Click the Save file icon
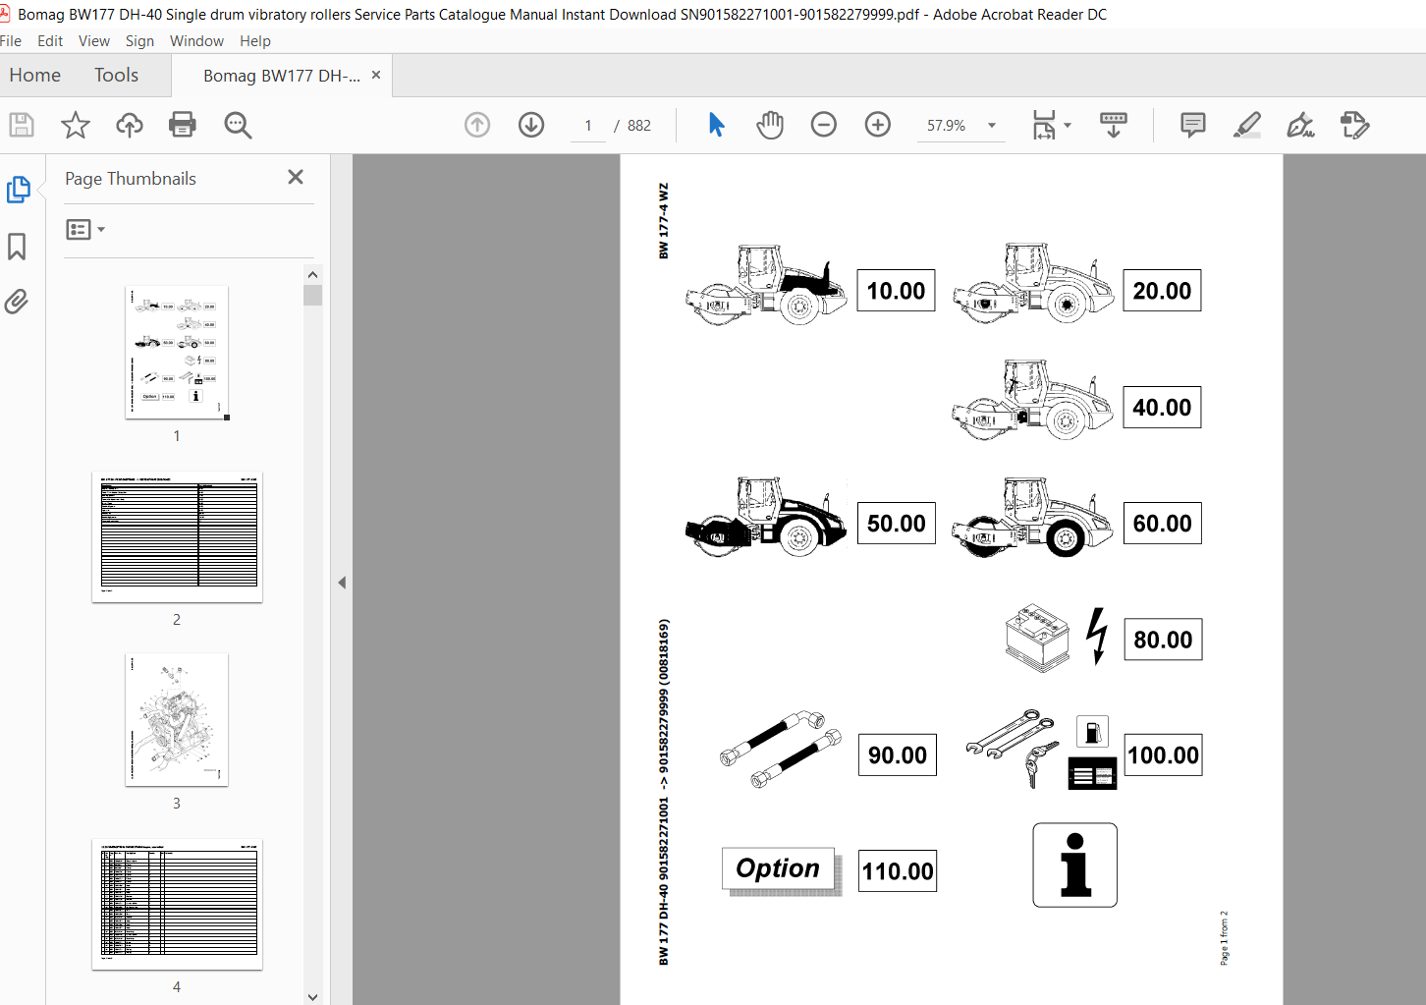This screenshot has width=1426, height=1005. (22, 125)
